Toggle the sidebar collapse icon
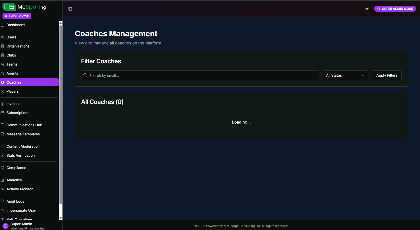Image resolution: width=420 pixels, height=230 pixels. 70,9
